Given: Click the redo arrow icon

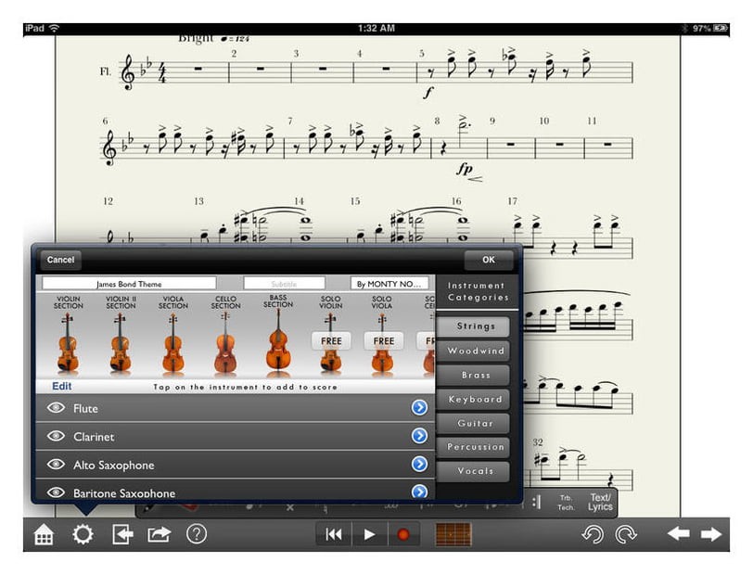Looking at the screenshot, I should 626,534.
